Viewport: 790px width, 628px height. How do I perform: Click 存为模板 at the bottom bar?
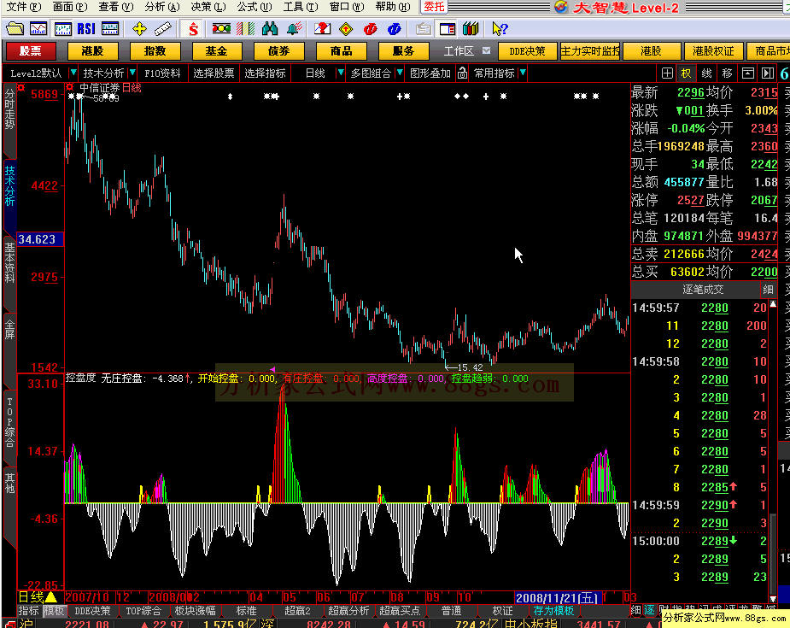553,610
